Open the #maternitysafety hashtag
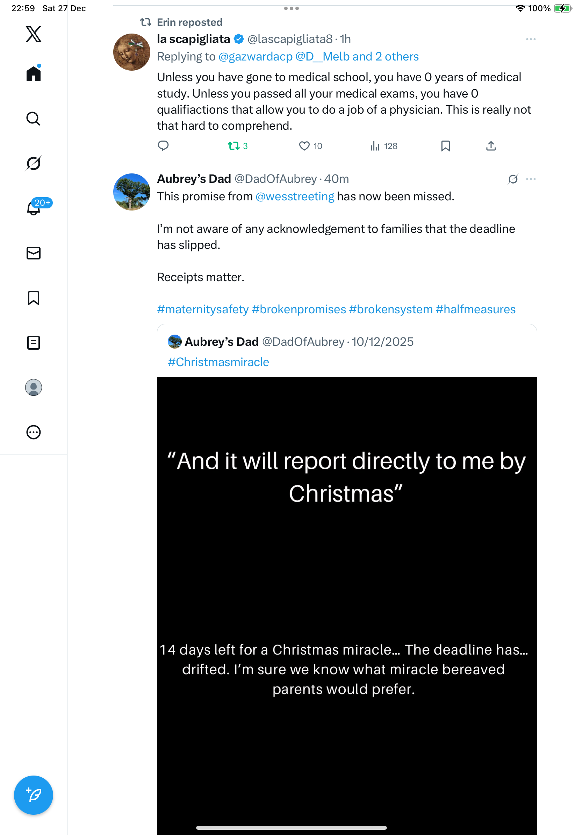 point(202,309)
